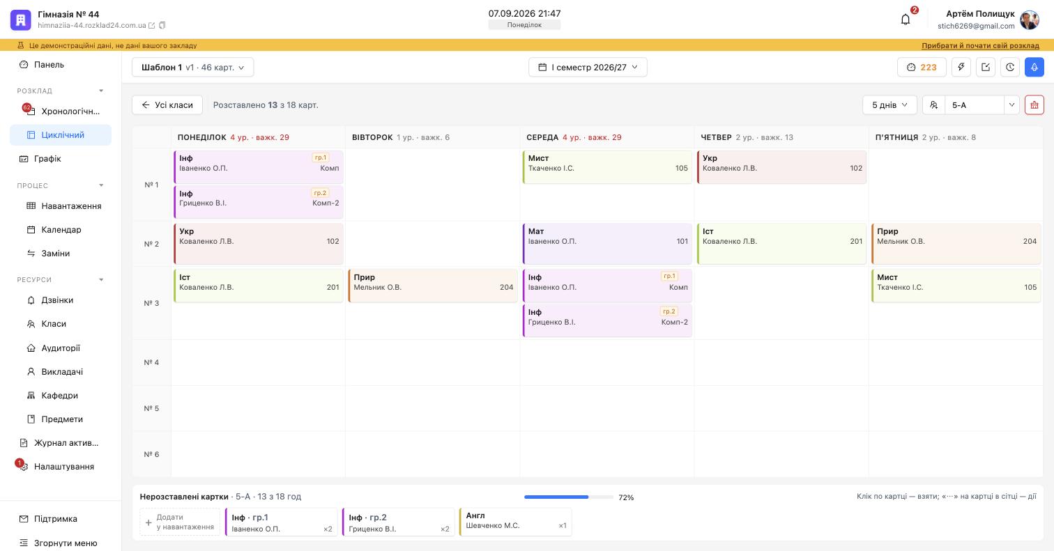Click Згорнути меню at the sidebar bottom
Image resolution: width=1054 pixels, height=551 pixels.
click(61, 543)
